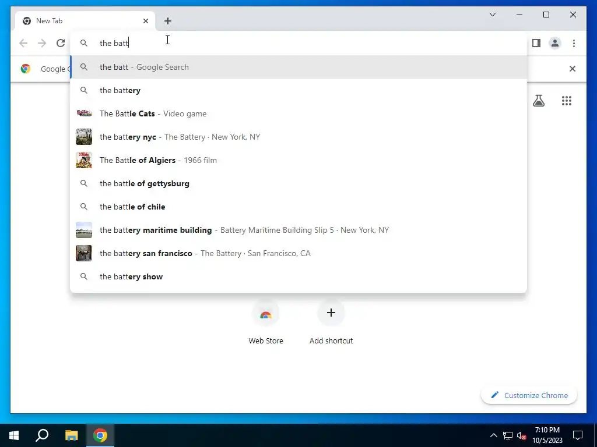Open the notification center icon
597x447 pixels.
578,435
